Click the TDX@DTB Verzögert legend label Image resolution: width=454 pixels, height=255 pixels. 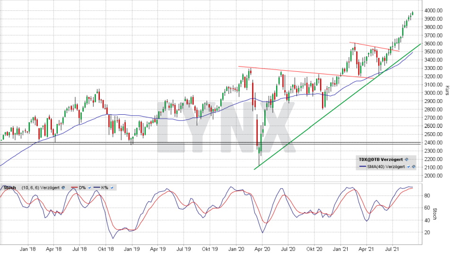[x=381, y=159]
